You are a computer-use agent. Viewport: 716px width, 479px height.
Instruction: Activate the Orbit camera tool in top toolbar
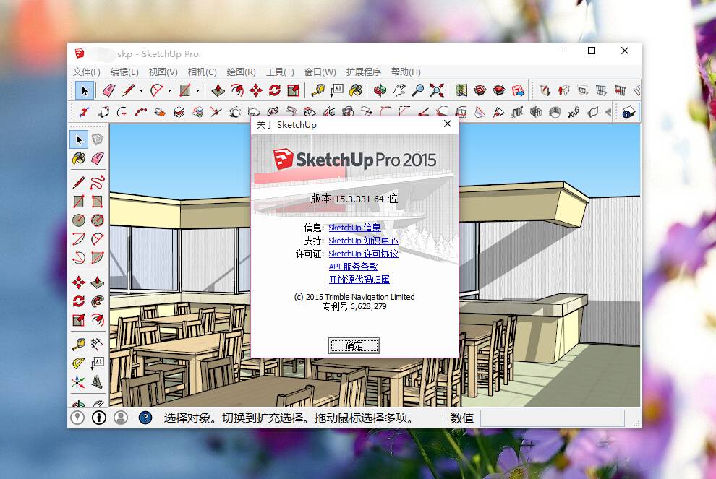pyautogui.click(x=380, y=90)
